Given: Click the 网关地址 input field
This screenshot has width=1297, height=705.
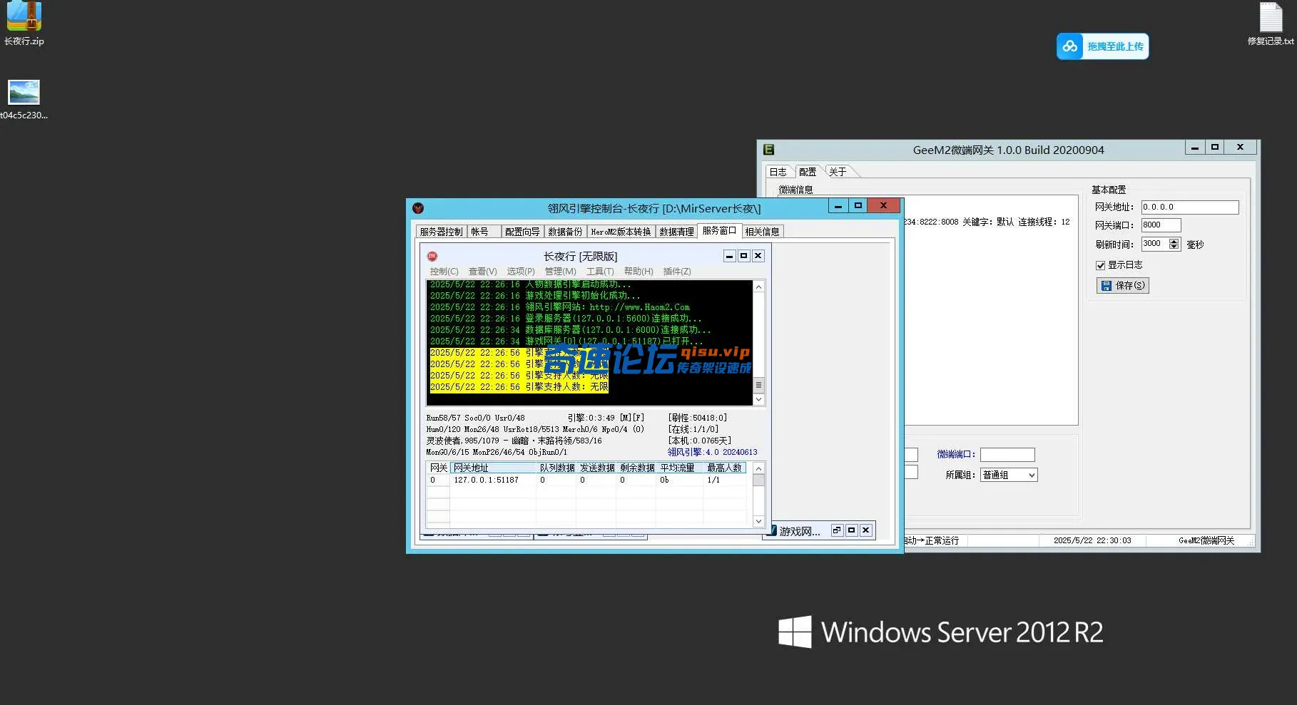Looking at the screenshot, I should pos(1190,207).
